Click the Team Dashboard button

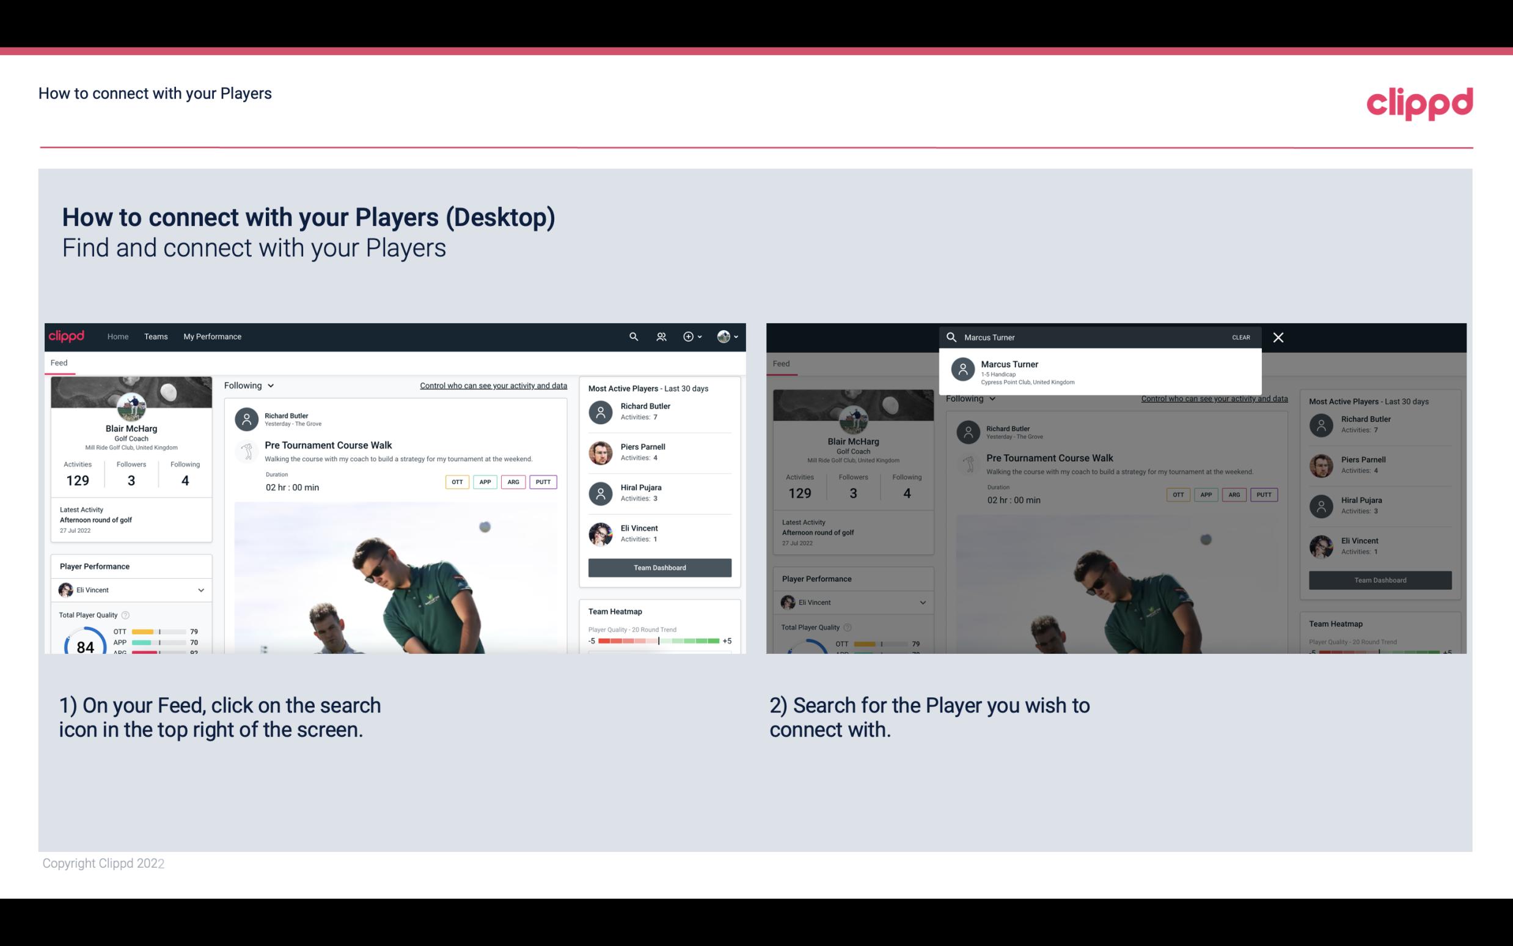[x=659, y=566]
